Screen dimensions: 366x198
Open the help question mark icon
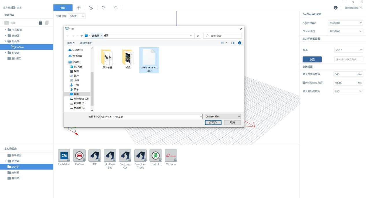[335, 8]
